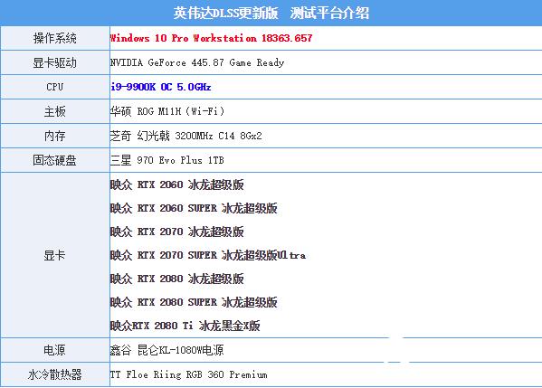
Task: Click NVIDIA GeForce 445.87 Game Ready text
Action: [197, 62]
